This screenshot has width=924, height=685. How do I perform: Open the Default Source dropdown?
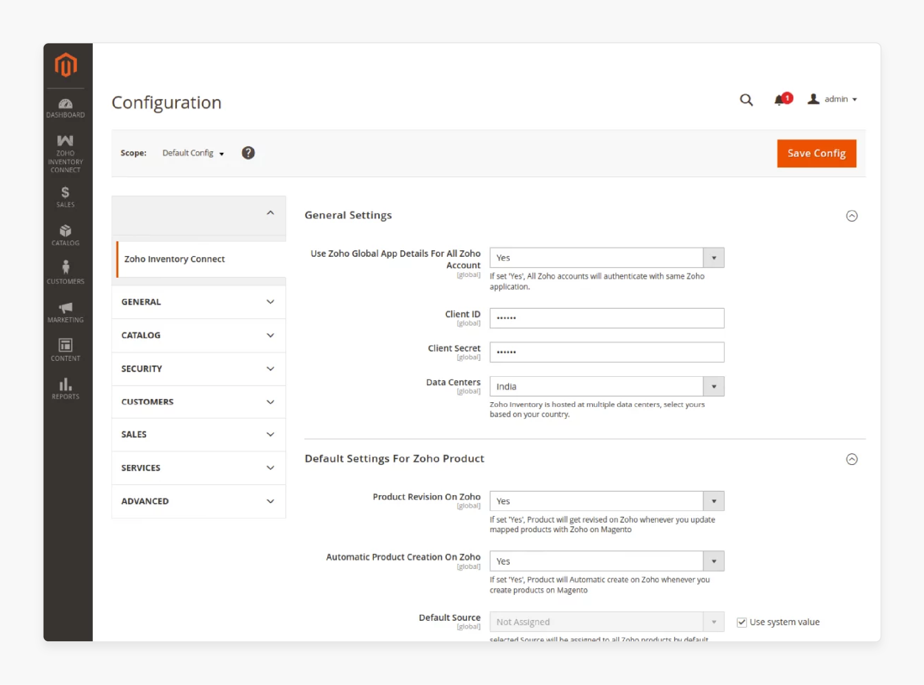(x=606, y=622)
